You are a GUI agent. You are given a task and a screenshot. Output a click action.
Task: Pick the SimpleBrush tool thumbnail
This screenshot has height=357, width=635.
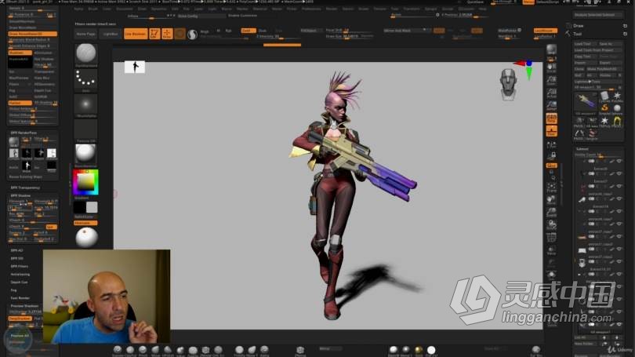coord(604,108)
